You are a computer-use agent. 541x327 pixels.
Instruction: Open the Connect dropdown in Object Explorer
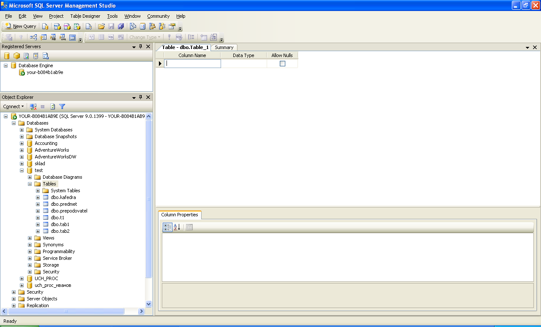click(14, 106)
